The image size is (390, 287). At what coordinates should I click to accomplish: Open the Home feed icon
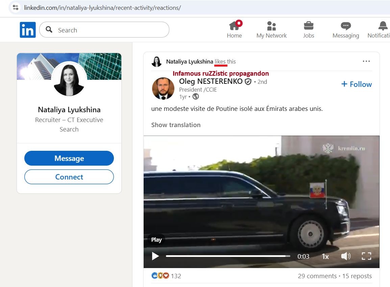pyautogui.click(x=234, y=26)
